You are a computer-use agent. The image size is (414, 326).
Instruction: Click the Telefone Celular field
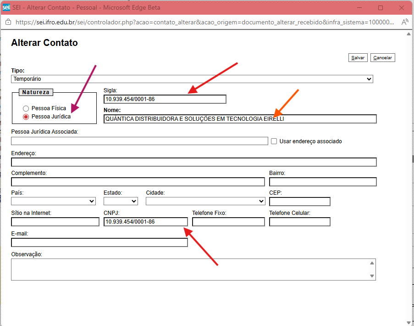299,222
